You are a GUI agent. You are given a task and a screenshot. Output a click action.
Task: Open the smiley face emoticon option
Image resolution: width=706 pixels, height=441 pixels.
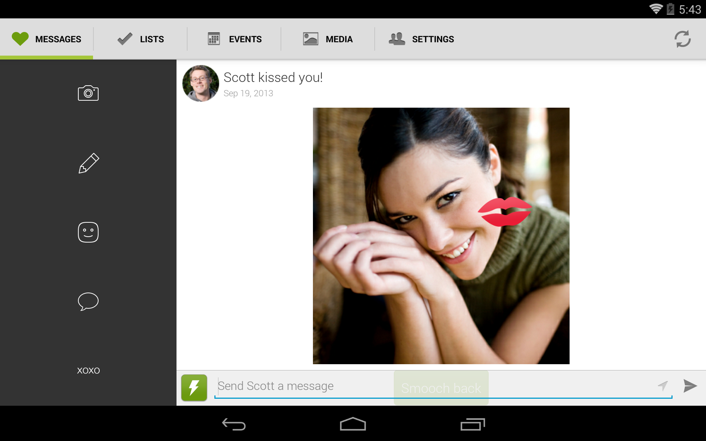(88, 232)
